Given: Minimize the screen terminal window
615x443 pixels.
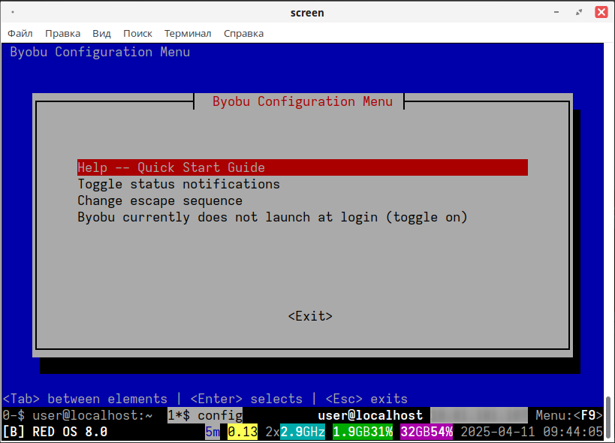Looking at the screenshot, I should (x=556, y=12).
